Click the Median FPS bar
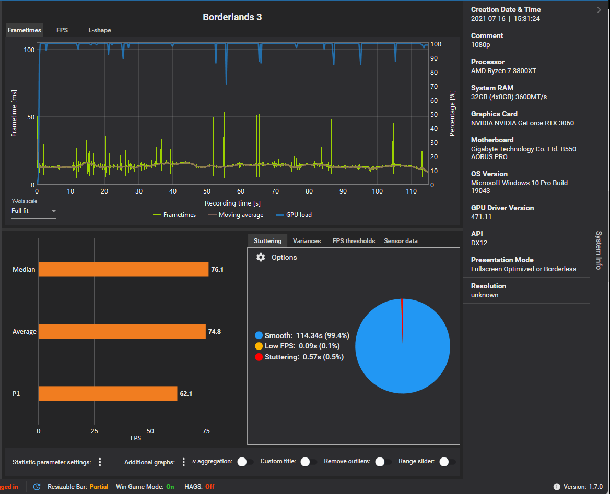Screen dimensions: 610x494 point(123,269)
